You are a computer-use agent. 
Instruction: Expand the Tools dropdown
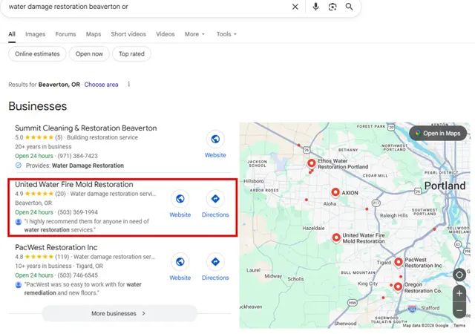tap(226, 34)
